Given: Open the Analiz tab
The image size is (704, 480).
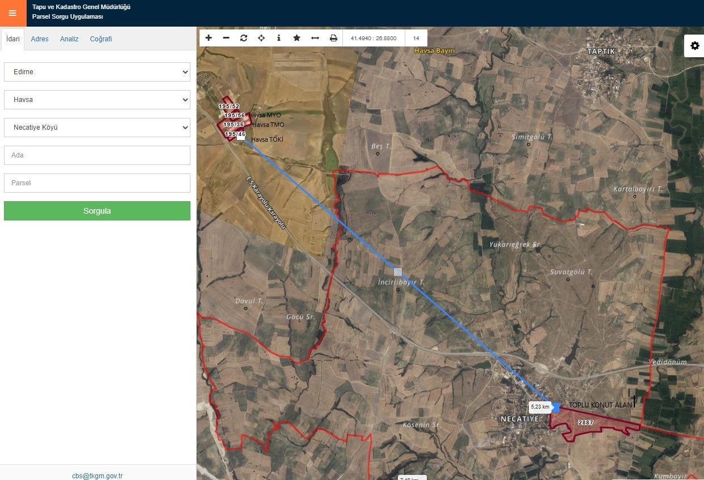Looking at the screenshot, I should [69, 39].
